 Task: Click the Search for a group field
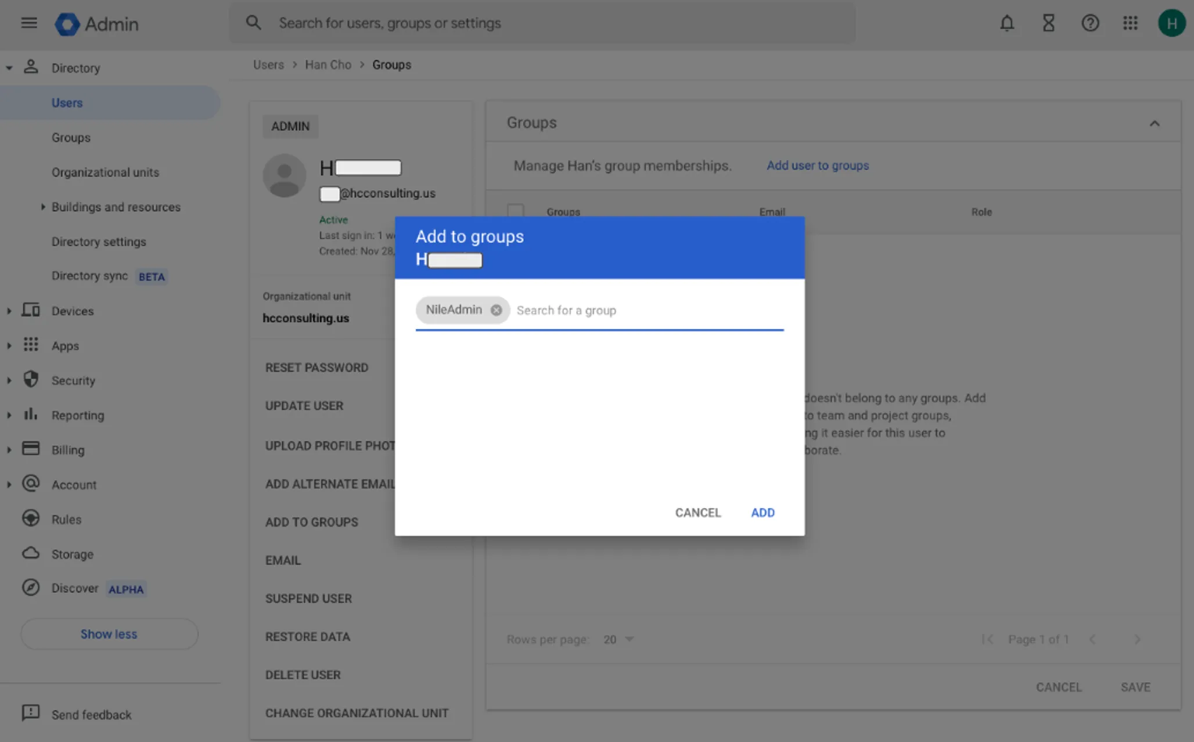(x=649, y=311)
